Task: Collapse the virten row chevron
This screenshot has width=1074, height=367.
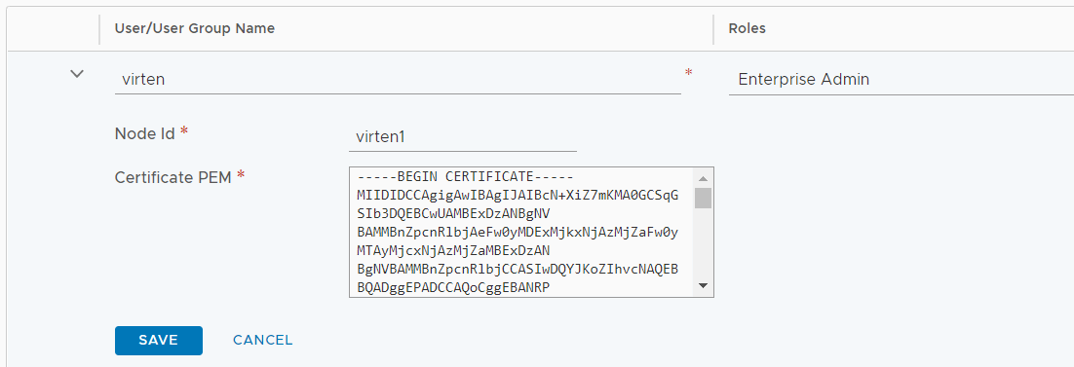Action: [x=77, y=73]
